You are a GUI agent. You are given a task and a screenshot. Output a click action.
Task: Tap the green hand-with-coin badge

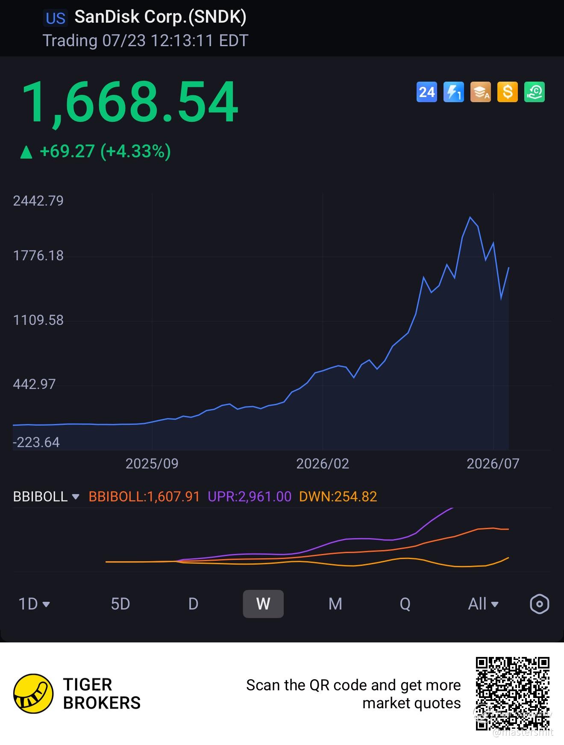534,92
